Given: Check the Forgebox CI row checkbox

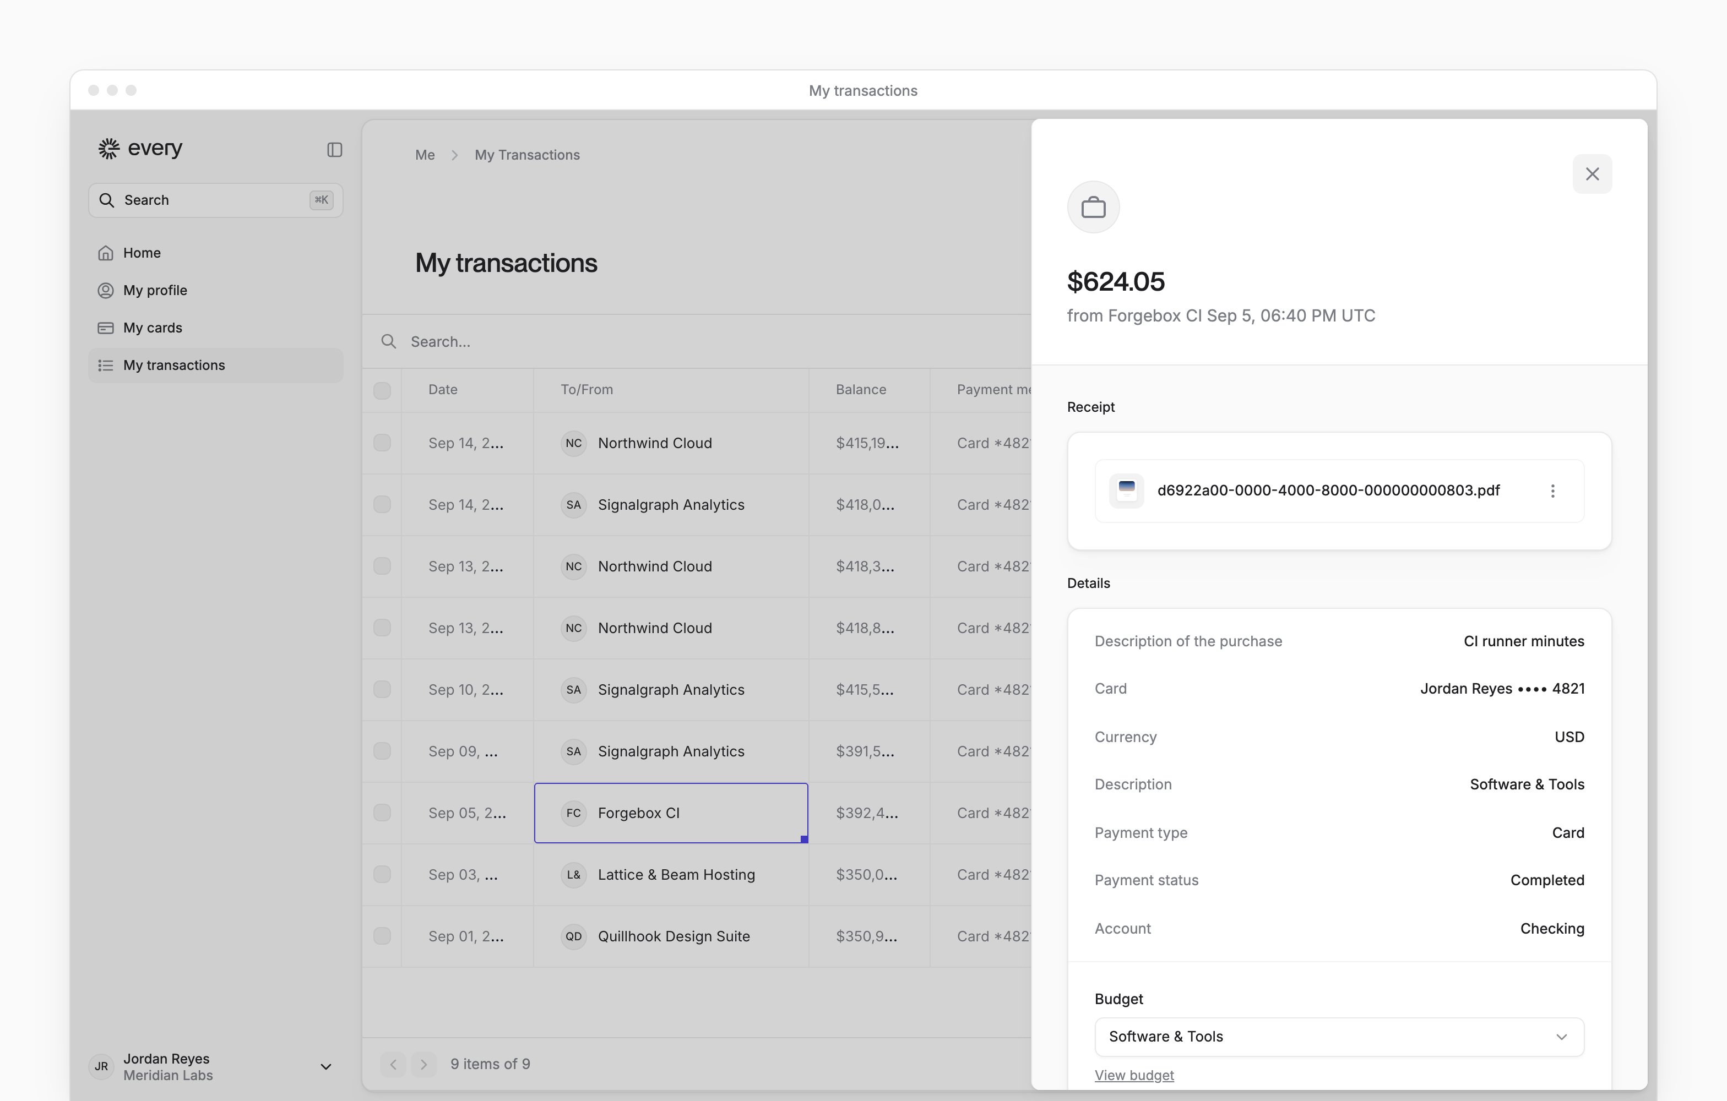Looking at the screenshot, I should tap(382, 813).
